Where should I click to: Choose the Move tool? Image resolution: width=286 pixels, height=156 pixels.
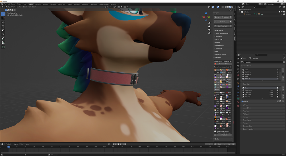pyautogui.click(x=3, y=22)
